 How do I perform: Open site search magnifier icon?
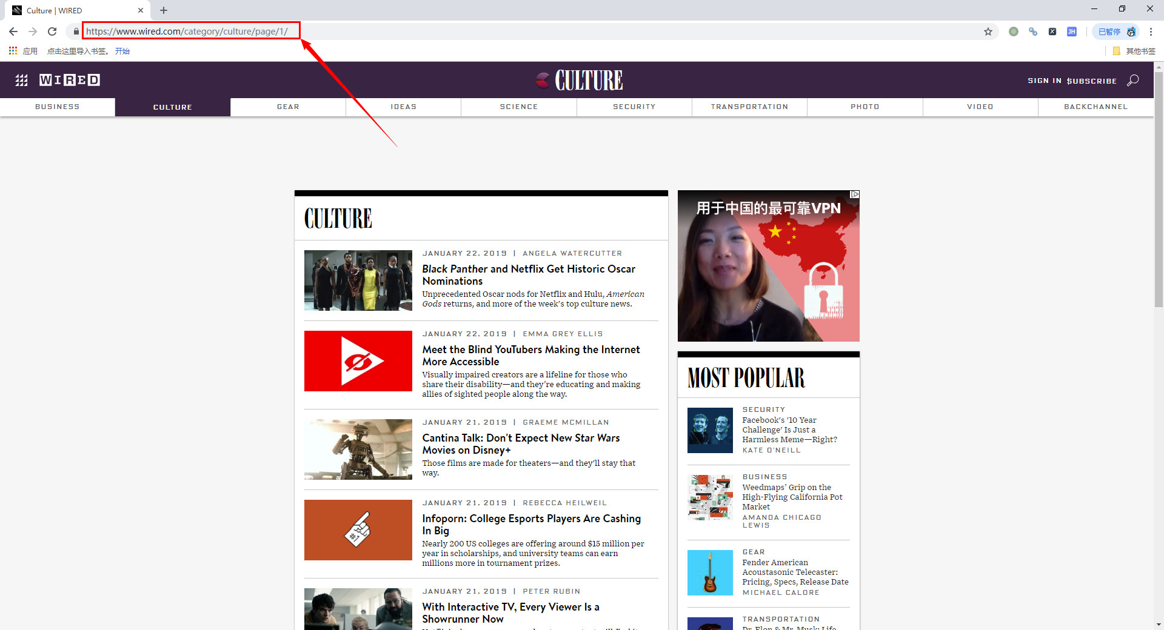1133,80
